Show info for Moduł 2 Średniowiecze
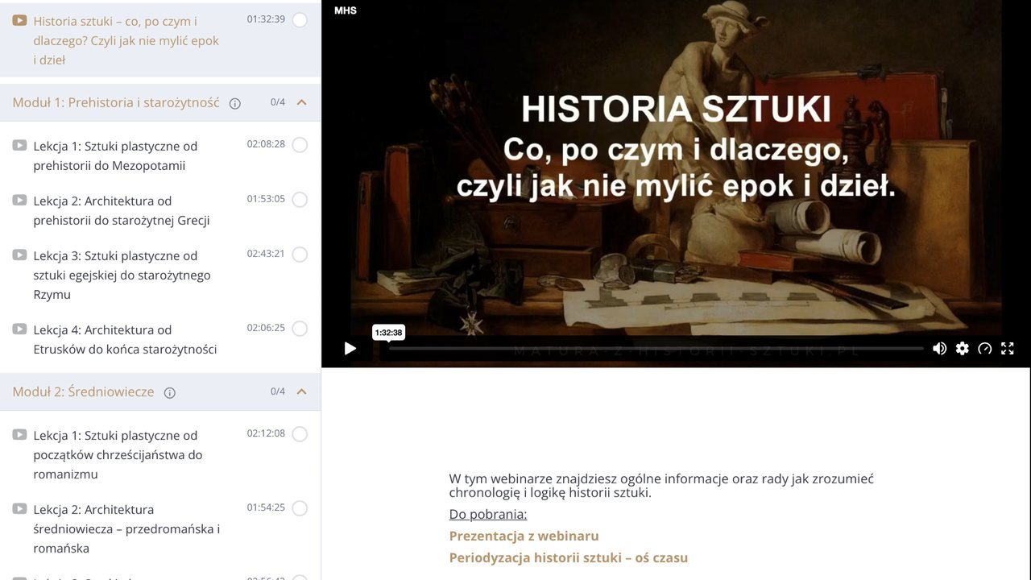1031x580 pixels. click(x=170, y=392)
